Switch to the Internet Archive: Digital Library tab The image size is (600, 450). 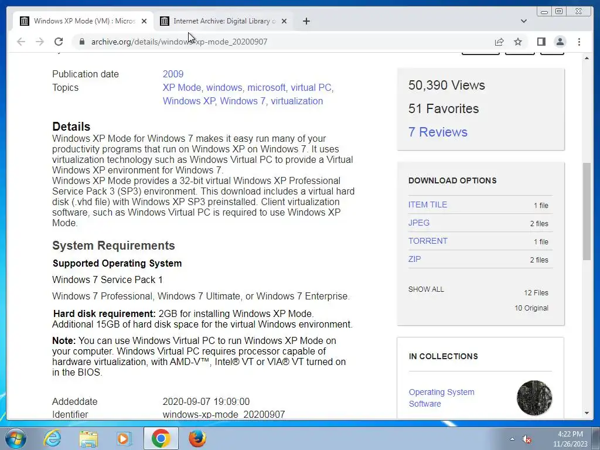click(x=223, y=21)
